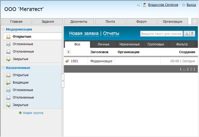Select Открытые under Модернизация
199x137 pixels.
point(33,36)
